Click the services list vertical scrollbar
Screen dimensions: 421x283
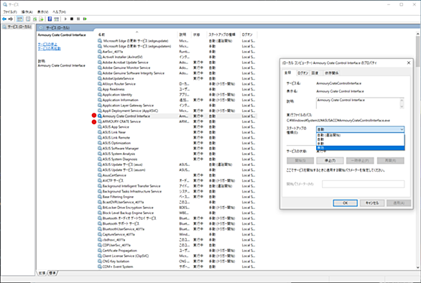417,150
